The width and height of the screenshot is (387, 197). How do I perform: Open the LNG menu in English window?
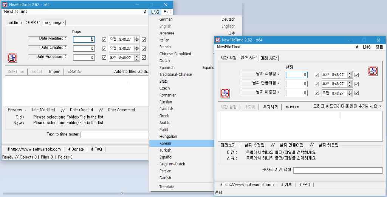155,12
